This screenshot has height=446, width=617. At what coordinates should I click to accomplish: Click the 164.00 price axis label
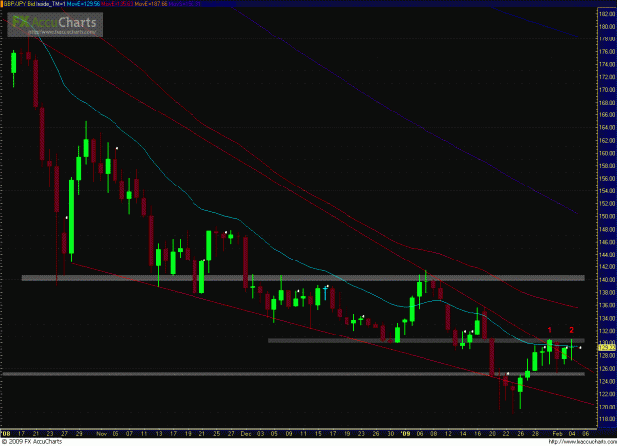607,128
